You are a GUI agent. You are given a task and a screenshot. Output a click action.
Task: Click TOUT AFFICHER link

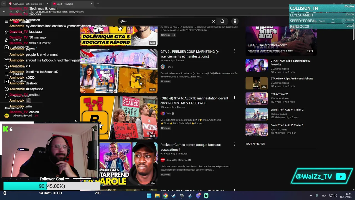255,144
